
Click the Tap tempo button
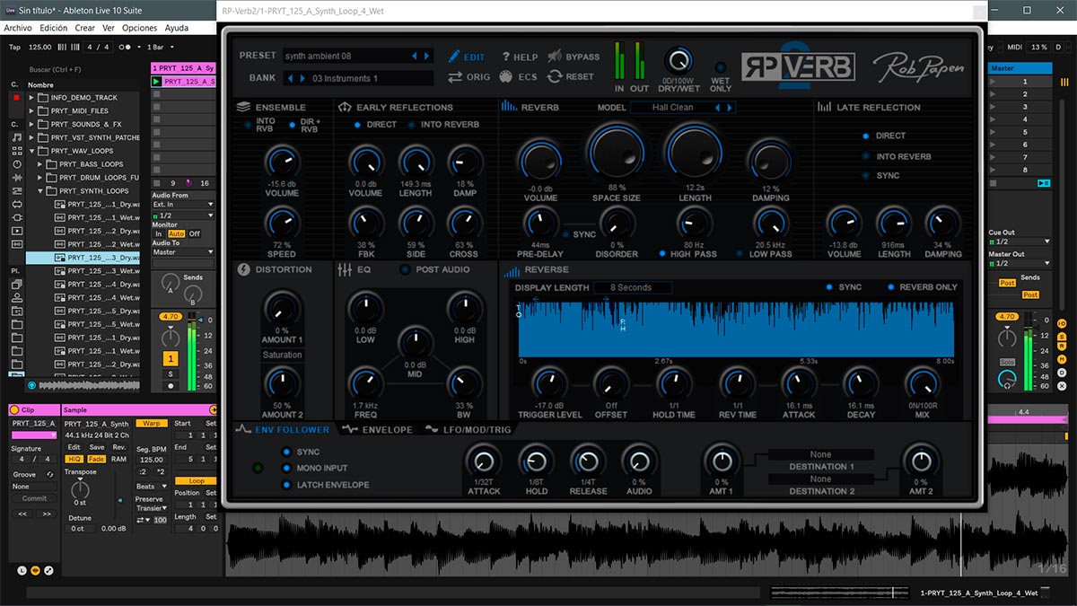[14, 47]
